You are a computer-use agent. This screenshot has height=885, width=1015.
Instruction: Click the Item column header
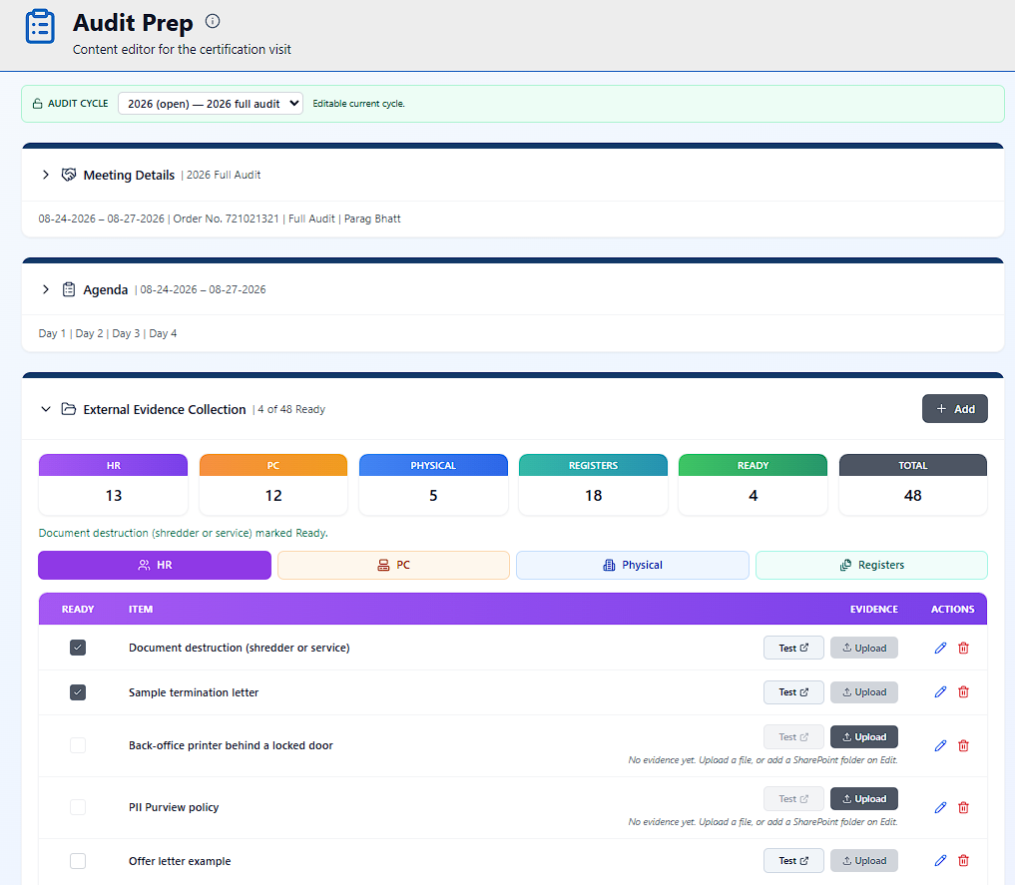pyautogui.click(x=141, y=610)
